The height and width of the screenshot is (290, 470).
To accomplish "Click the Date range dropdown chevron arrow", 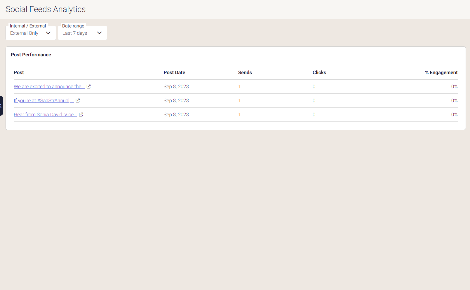I will click(99, 33).
